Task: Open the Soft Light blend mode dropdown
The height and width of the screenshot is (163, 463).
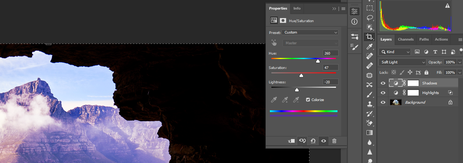Action: point(402,62)
